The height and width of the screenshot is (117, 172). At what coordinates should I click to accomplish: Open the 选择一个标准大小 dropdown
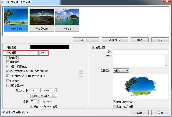pyautogui.click(x=44, y=96)
